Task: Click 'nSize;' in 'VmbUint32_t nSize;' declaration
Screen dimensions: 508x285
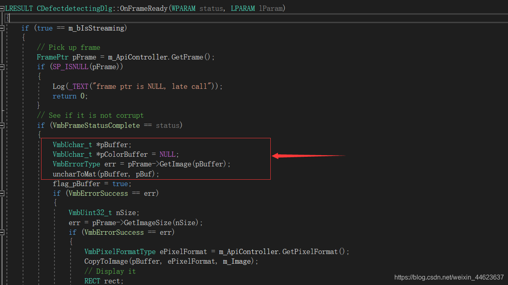Action: coord(127,213)
